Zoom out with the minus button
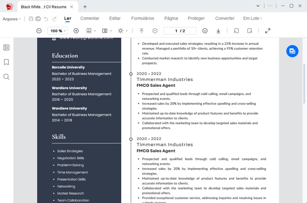Screen dimensions: 307x203 39,31
